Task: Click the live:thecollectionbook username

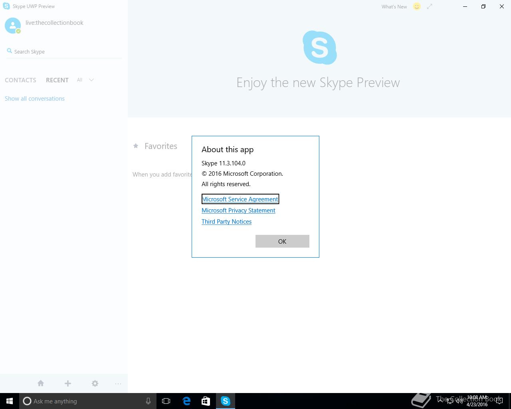Action: (x=54, y=23)
